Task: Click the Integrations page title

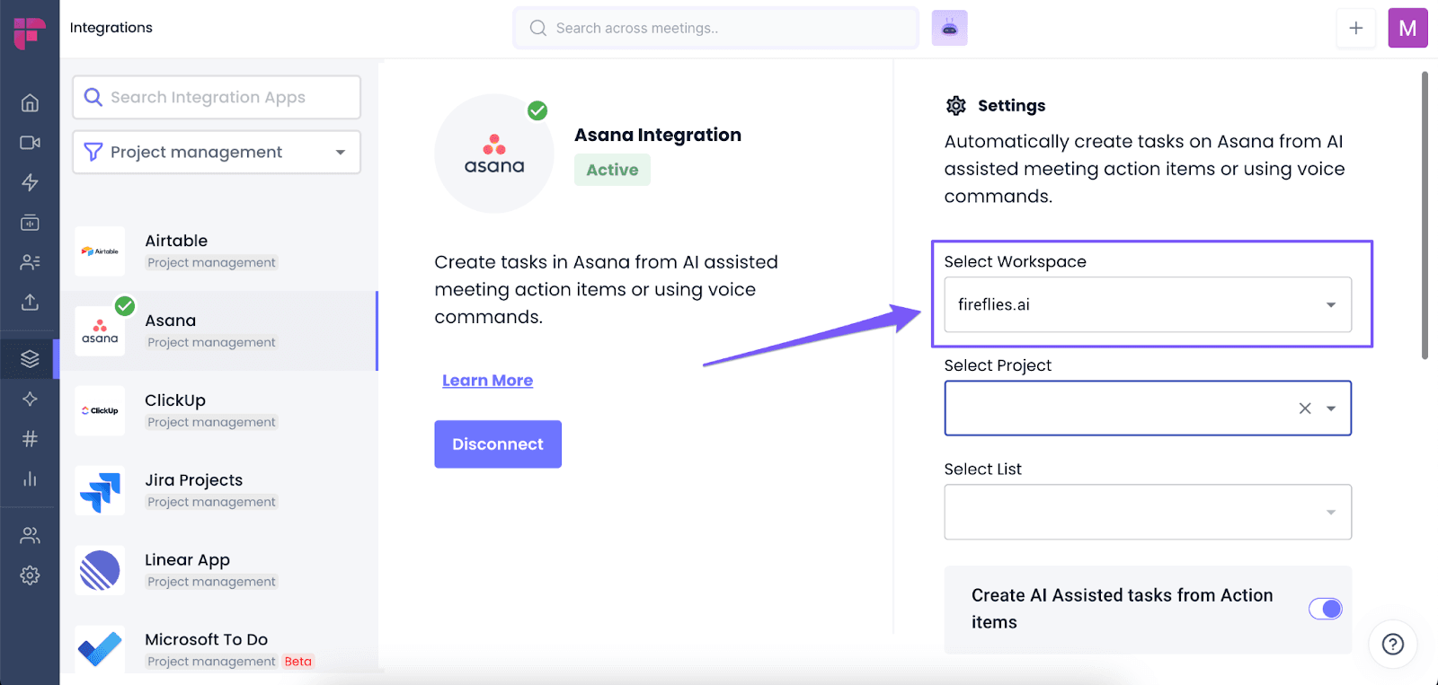Action: pyautogui.click(x=111, y=28)
